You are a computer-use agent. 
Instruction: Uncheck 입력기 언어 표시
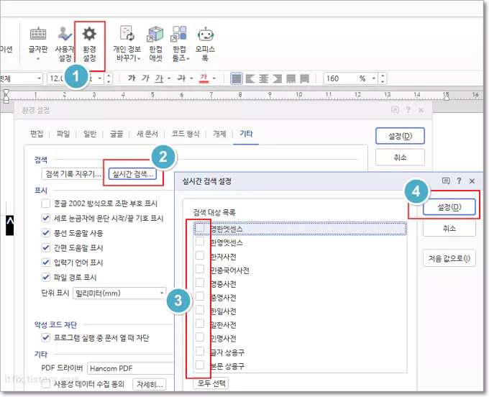[x=46, y=263]
